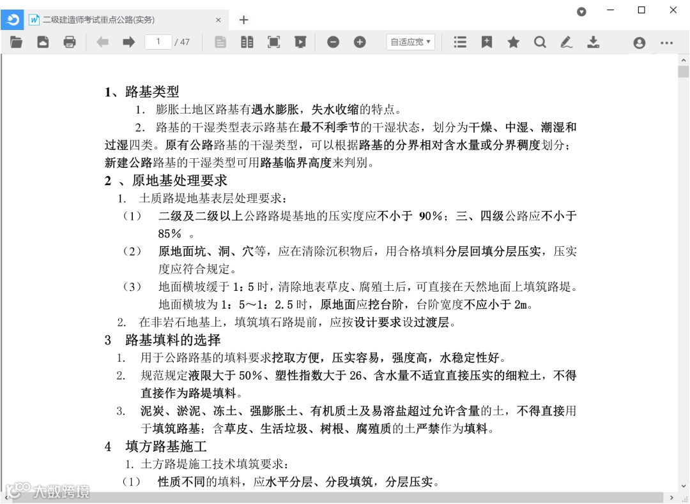Image resolution: width=690 pixels, height=504 pixels.
Task: Minimize the window
Action: (610, 10)
